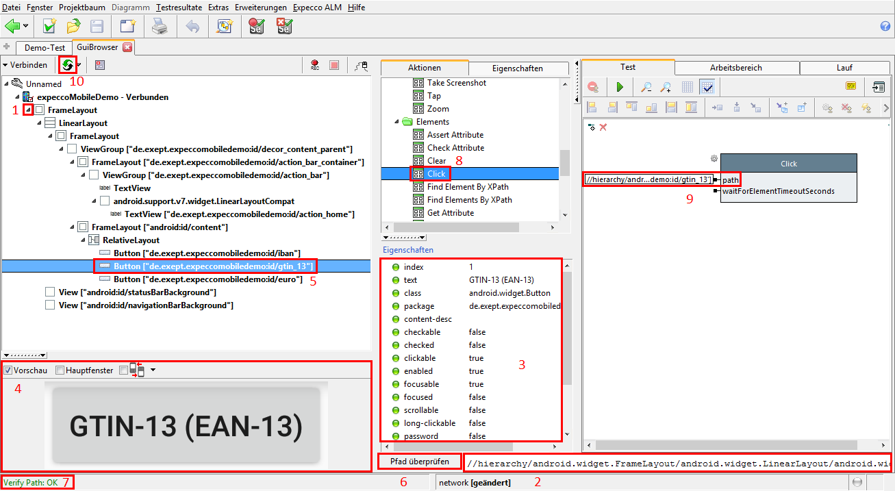Click the zoom out magnifier icon

point(646,87)
